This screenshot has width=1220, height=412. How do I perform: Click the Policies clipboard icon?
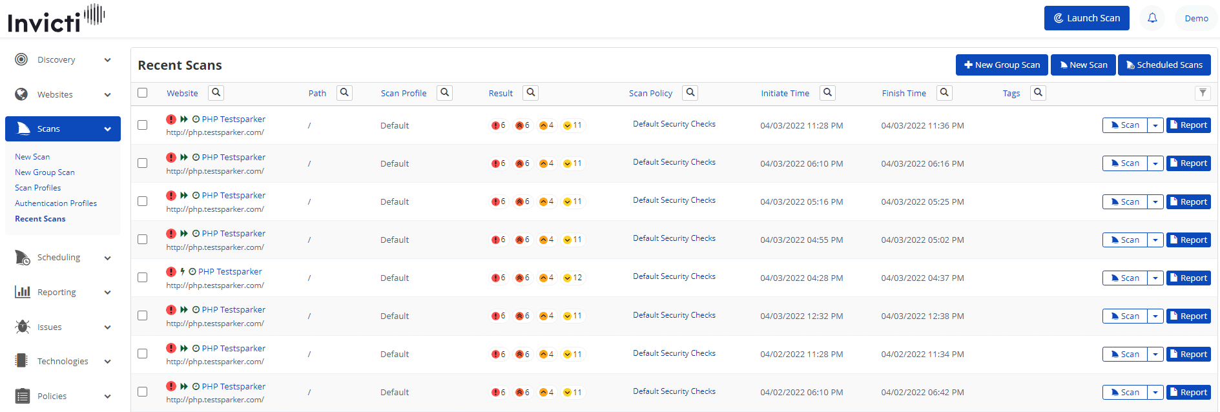click(23, 396)
